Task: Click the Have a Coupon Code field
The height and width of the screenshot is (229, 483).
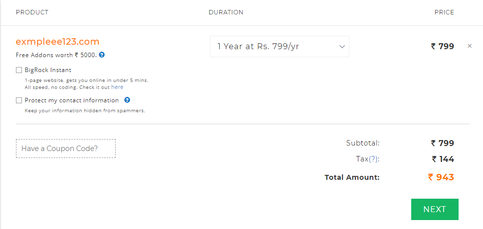Action: point(66,149)
